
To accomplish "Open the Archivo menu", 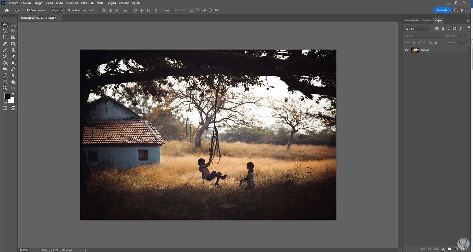I will [13, 3].
